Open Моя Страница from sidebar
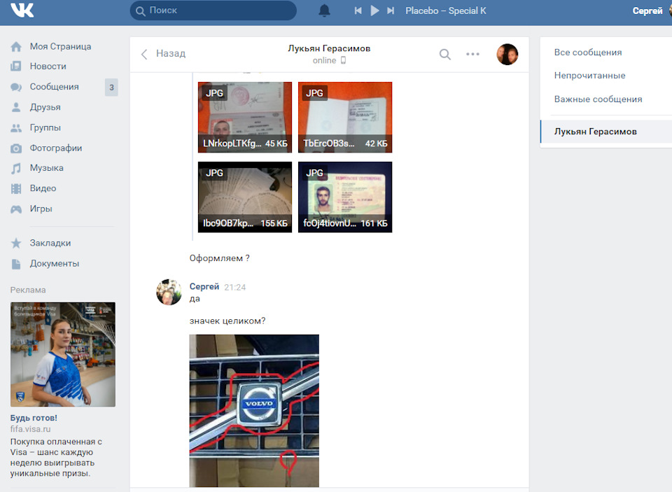Screen dimensions: 672x492 [x=60, y=46]
